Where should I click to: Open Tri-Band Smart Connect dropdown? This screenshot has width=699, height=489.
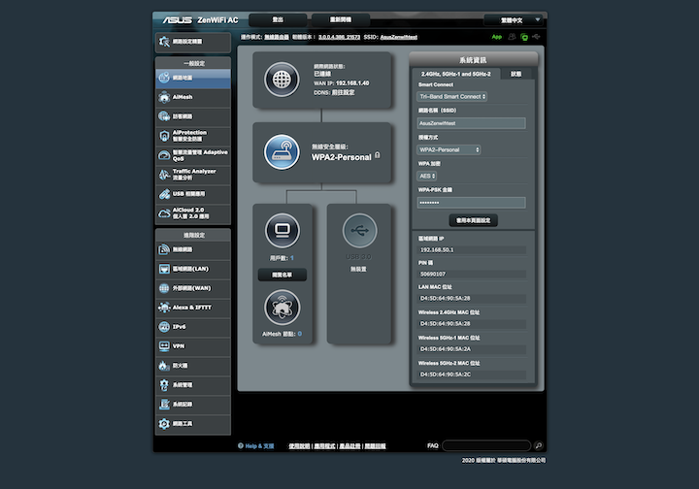click(452, 96)
